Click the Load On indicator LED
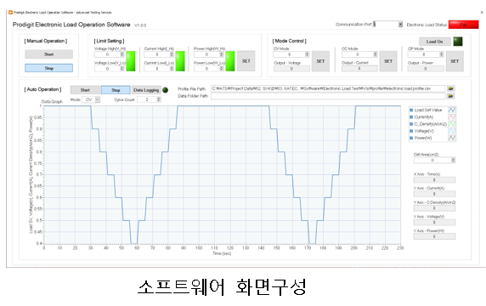Image resolution: width=486 pixels, height=306 pixels. point(458,42)
